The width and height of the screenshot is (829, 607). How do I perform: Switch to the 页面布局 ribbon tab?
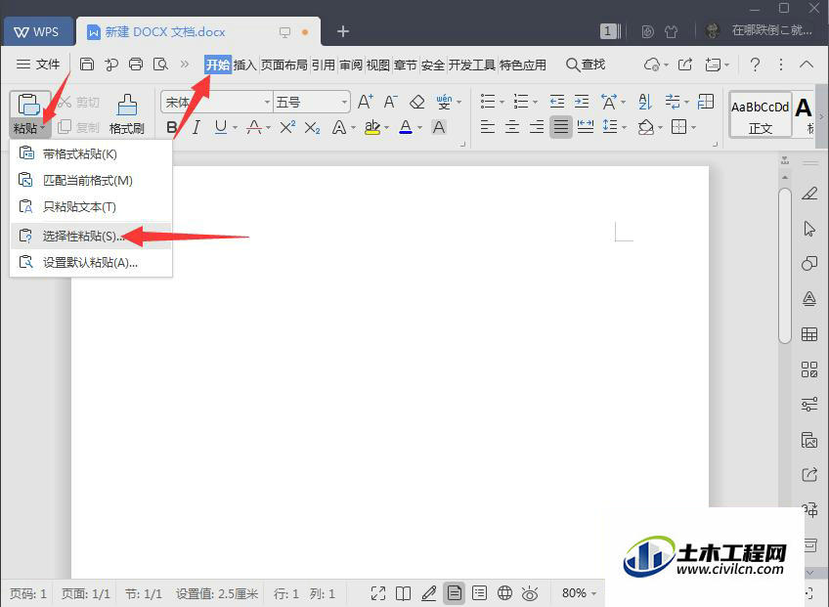pos(284,65)
